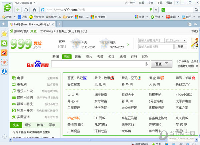Click the browser back arrow button
Screen dimensions: 200x145
(x=18, y=10)
